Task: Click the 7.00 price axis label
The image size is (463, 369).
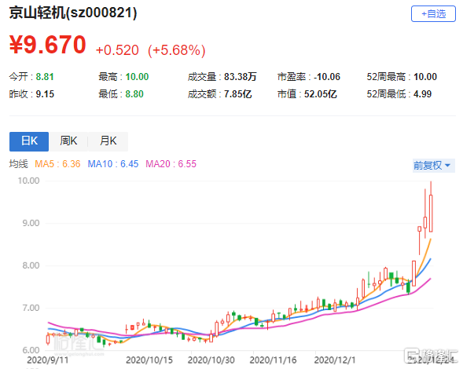Action: [31, 308]
